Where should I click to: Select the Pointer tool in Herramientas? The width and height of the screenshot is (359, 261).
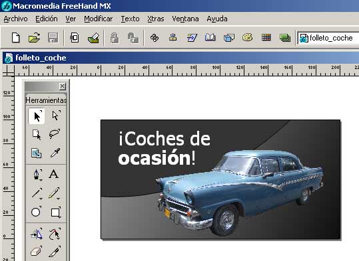pos(37,116)
